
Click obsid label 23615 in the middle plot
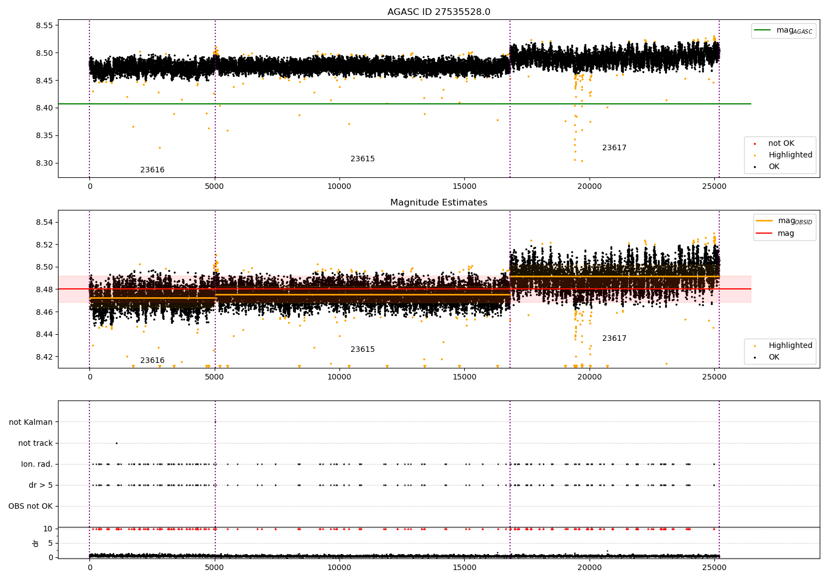(x=363, y=350)
